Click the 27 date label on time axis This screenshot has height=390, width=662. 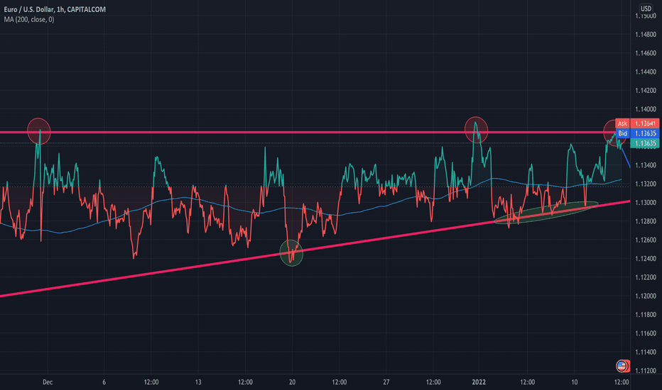pos(386,382)
